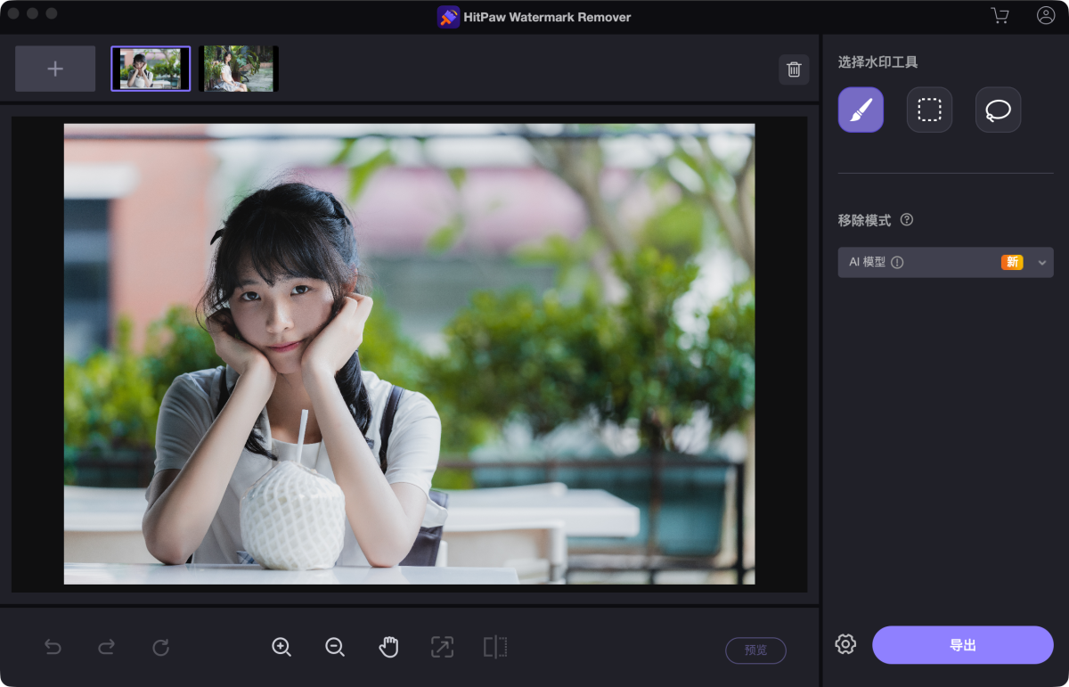This screenshot has width=1069, height=687.
Task: Click the reset rotate icon
Action: click(160, 648)
